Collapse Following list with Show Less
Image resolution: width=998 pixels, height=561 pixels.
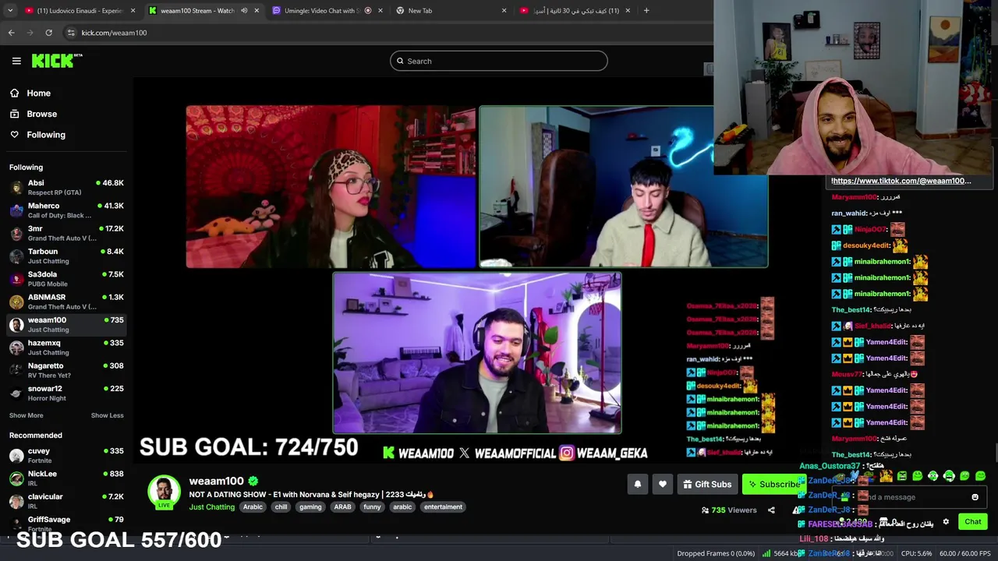click(107, 415)
